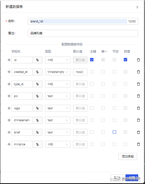Toggle nullable checkbox for brief field
This screenshot has height=184, width=145.
pyautogui.click(x=114, y=132)
